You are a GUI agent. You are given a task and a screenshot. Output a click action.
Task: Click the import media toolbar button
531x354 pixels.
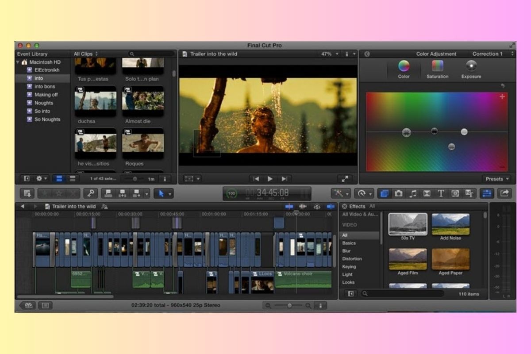[27, 193]
